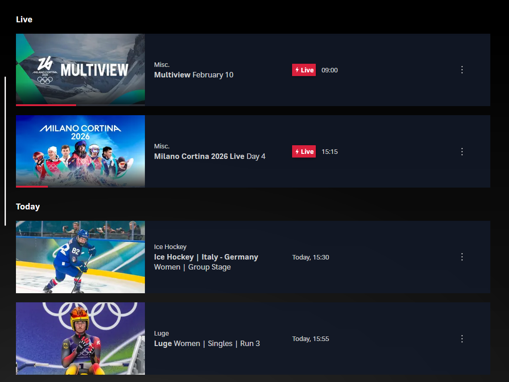Click the Luge category label
This screenshot has width=509, height=382.
click(161, 333)
